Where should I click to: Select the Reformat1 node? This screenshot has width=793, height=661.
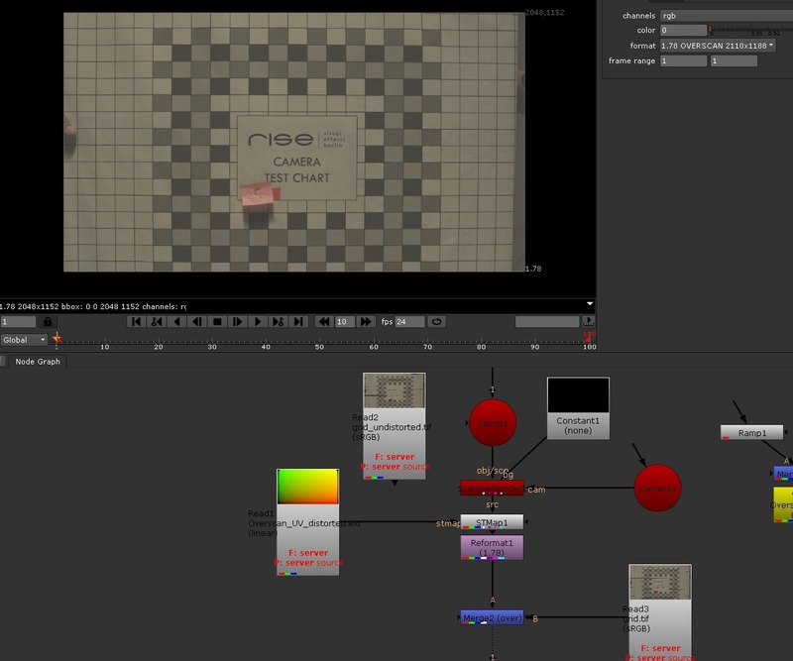pyautogui.click(x=491, y=546)
